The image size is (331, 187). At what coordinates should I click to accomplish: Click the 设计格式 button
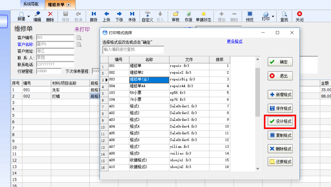280,122
